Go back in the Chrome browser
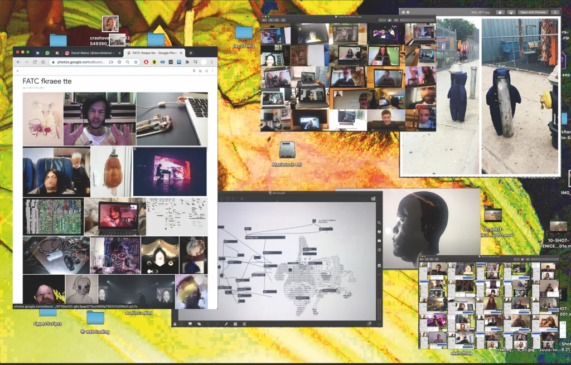The image size is (571, 365). click(18, 62)
